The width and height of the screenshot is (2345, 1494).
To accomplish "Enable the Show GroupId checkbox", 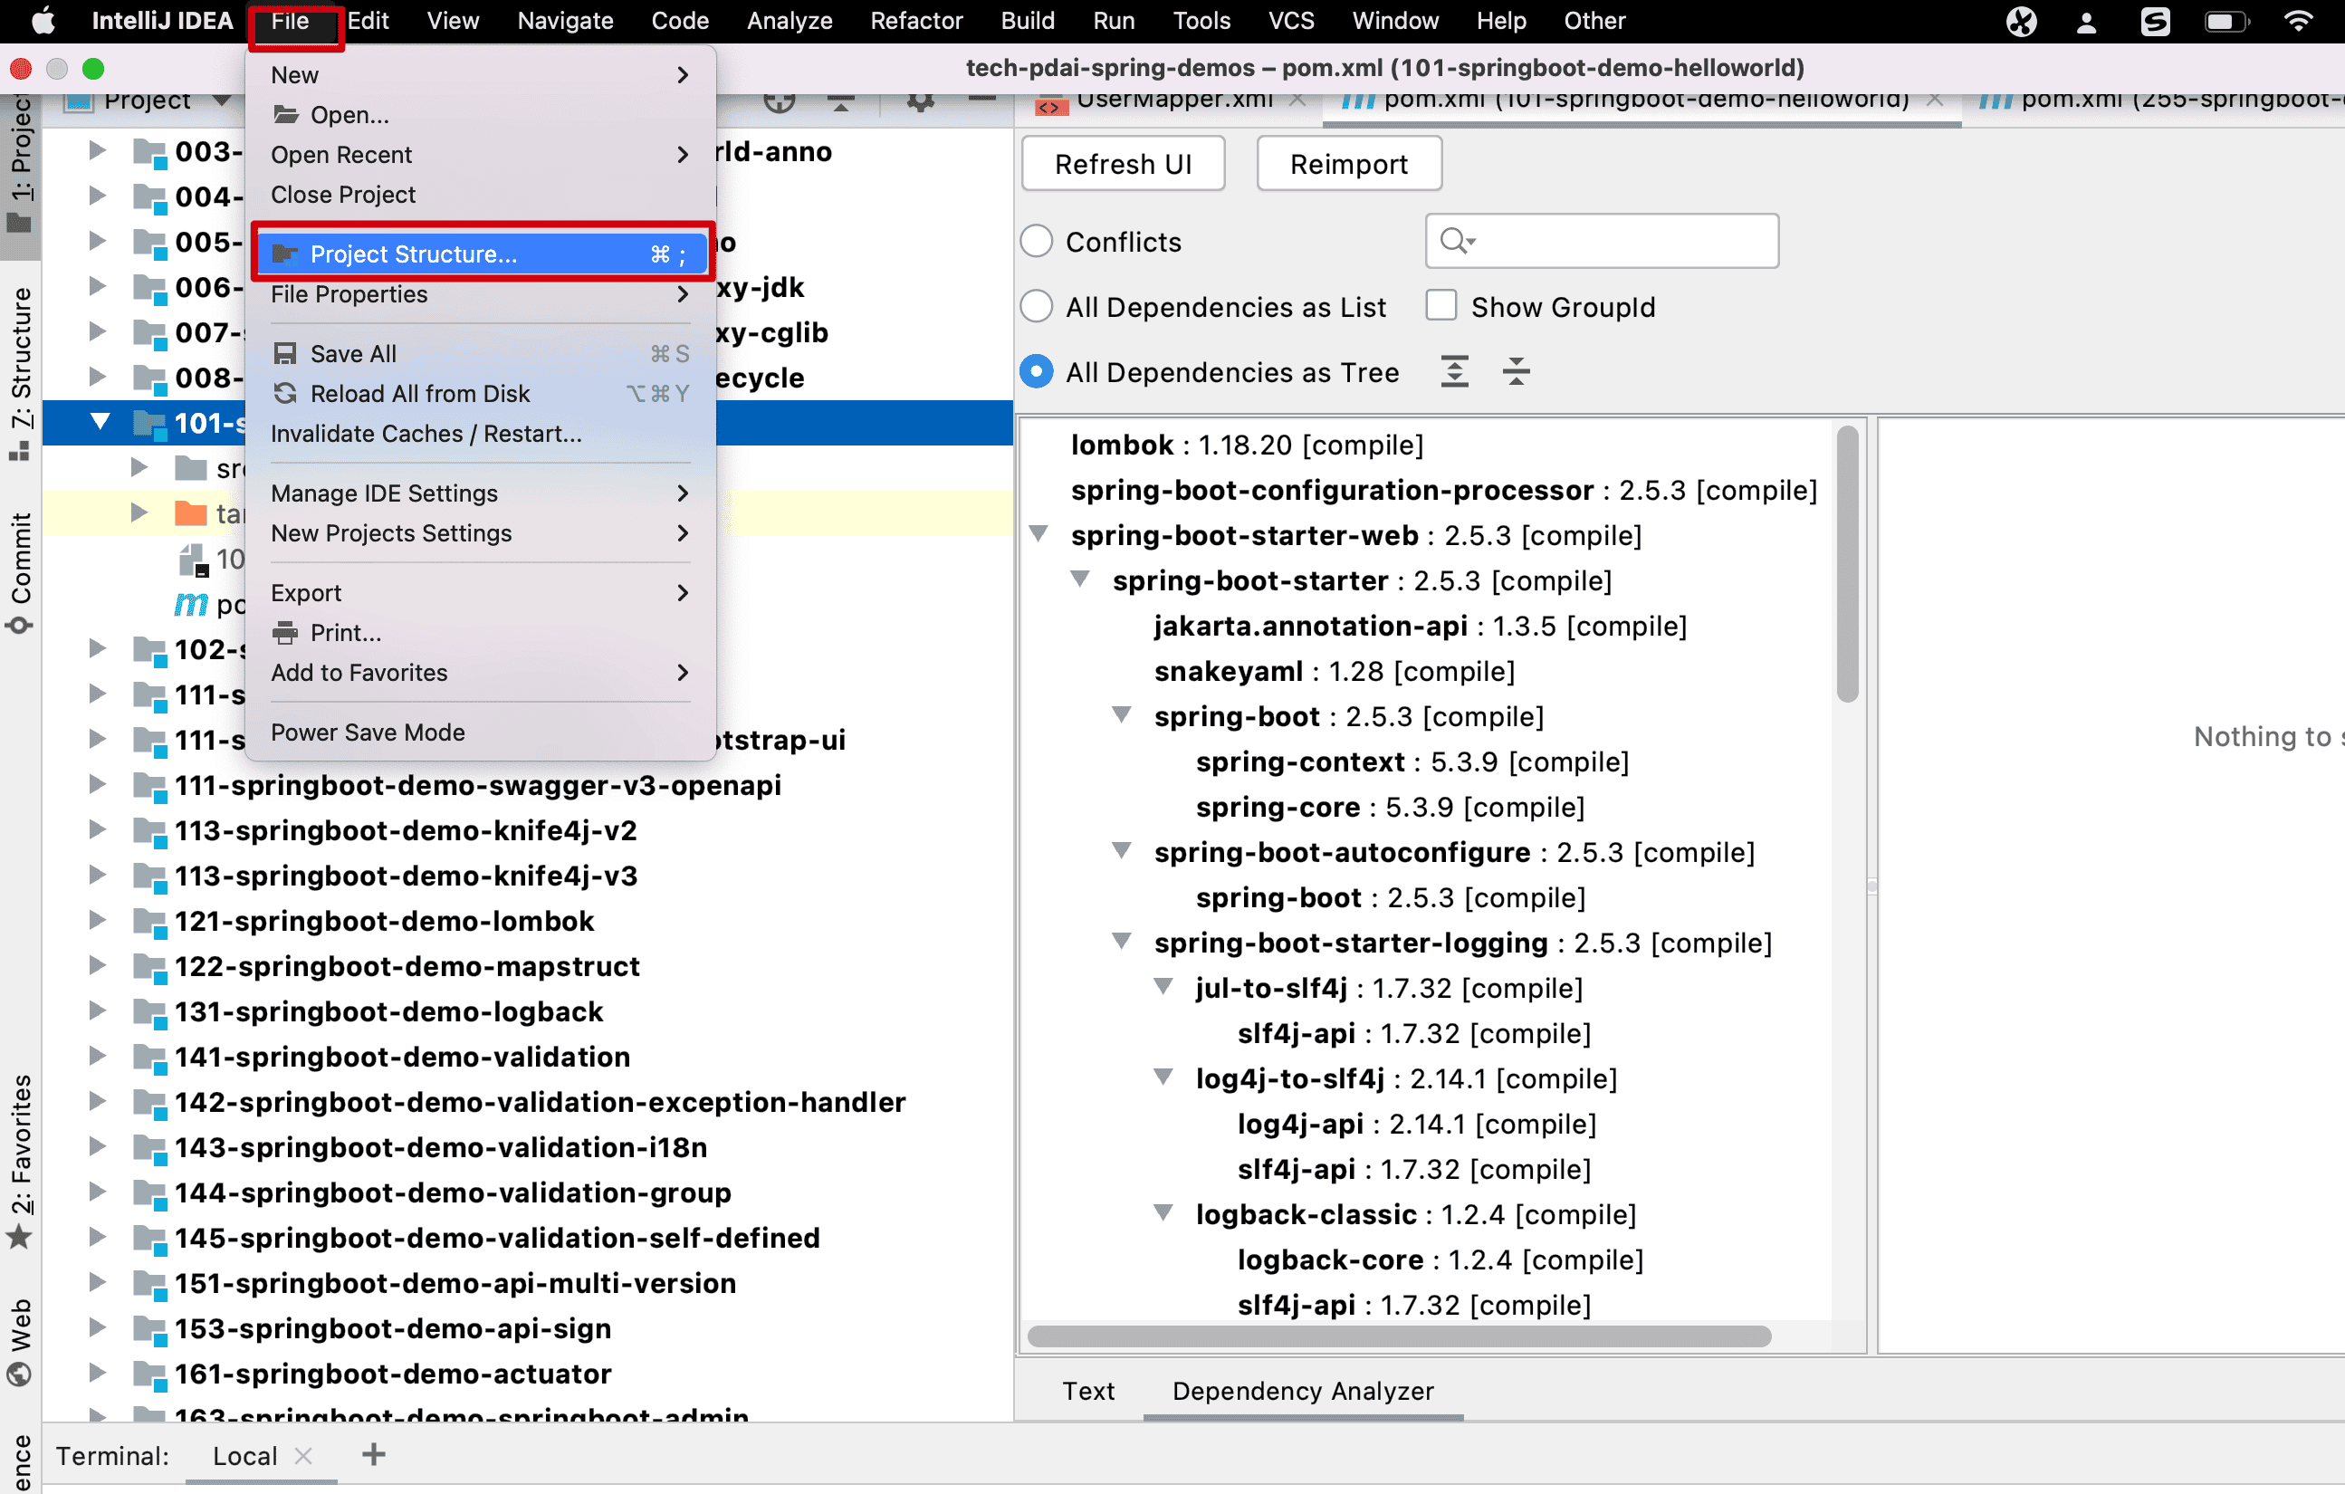I will [1440, 306].
